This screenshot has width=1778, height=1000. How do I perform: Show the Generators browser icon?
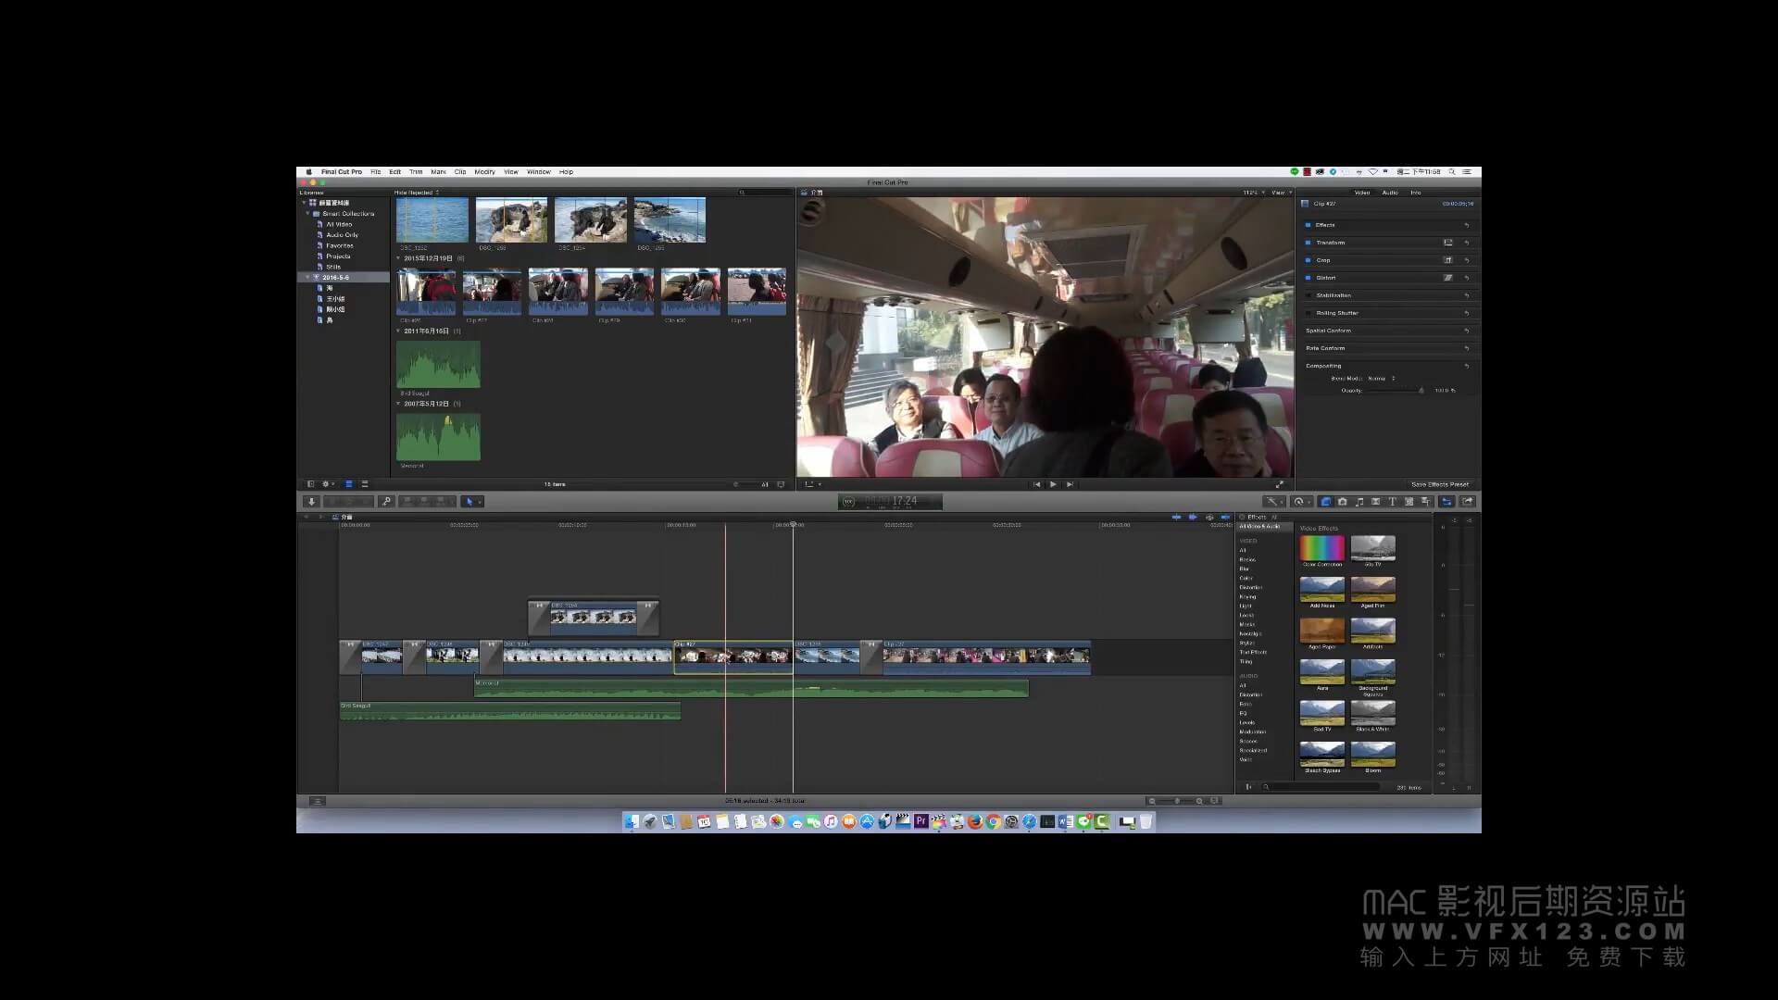[1409, 501]
